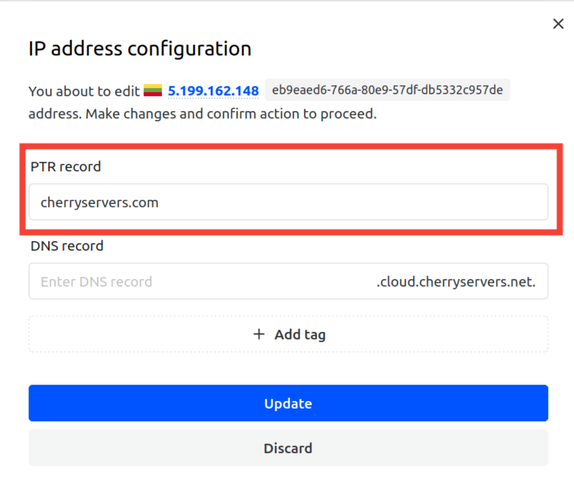Click the IP address configuration heading
Image resolution: width=574 pixels, height=482 pixels.
[x=140, y=49]
